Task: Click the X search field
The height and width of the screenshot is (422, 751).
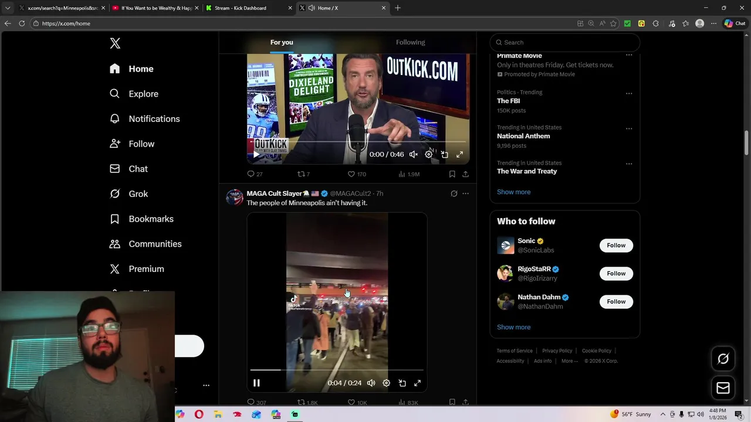Action: (x=565, y=42)
